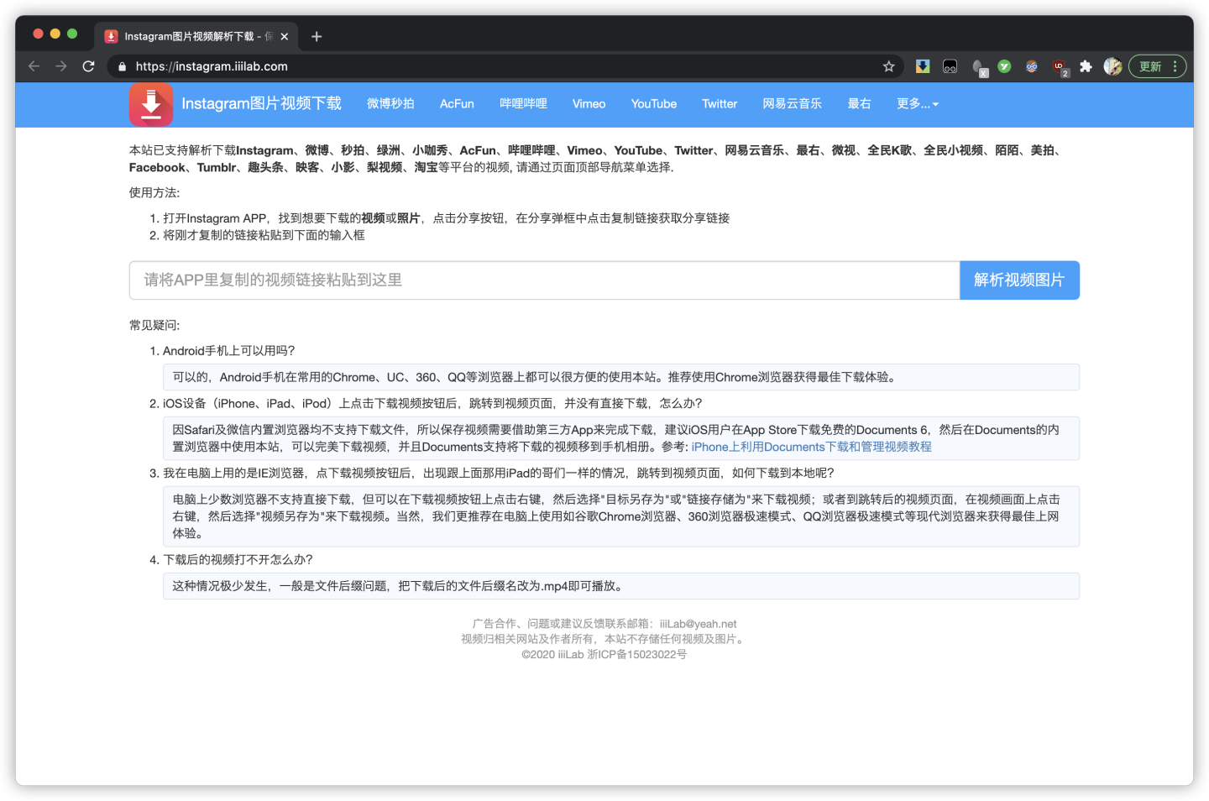Open the Extensions puzzle piece menu
1209x801 pixels.
point(1086,66)
